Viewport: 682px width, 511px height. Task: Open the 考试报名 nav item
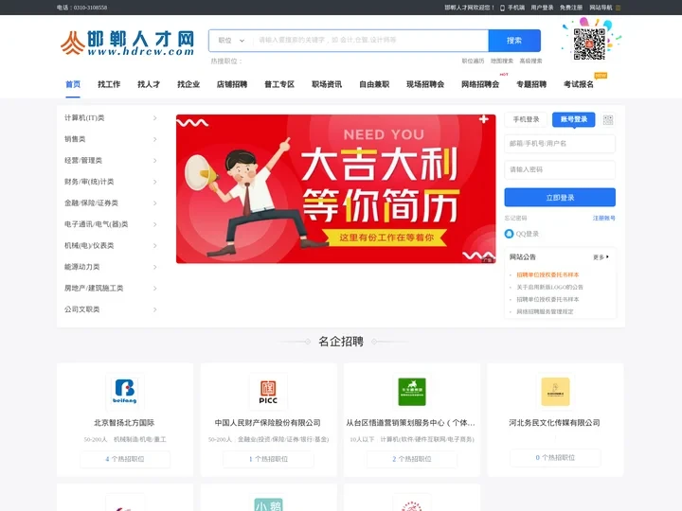pos(579,84)
